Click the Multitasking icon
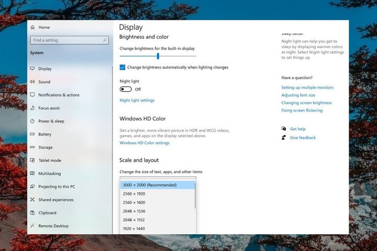The image size is (377, 251). 32,173
